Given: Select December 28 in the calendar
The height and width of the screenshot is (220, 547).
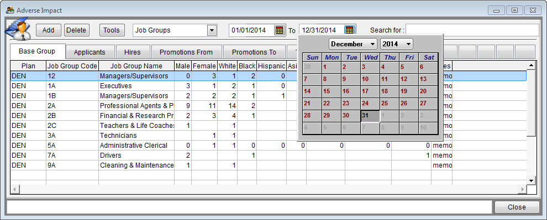Looking at the screenshot, I should pos(312,116).
